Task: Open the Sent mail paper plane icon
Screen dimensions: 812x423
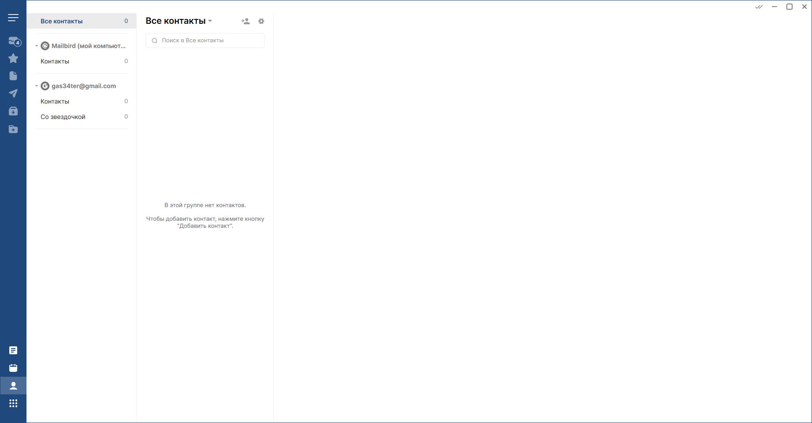Action: click(13, 93)
